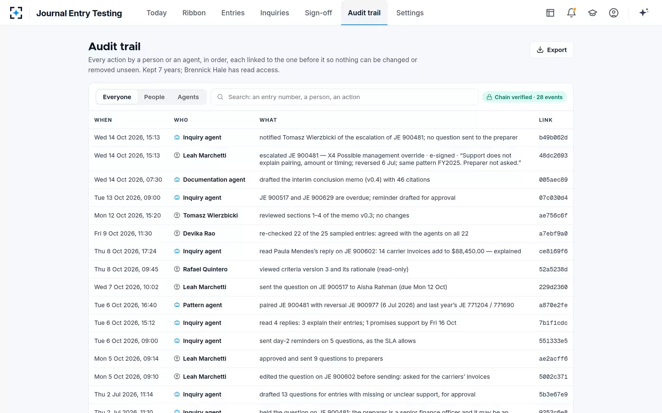
Task: Click the person icon beside Tomasz Wierzbicki
Action: [x=177, y=216]
